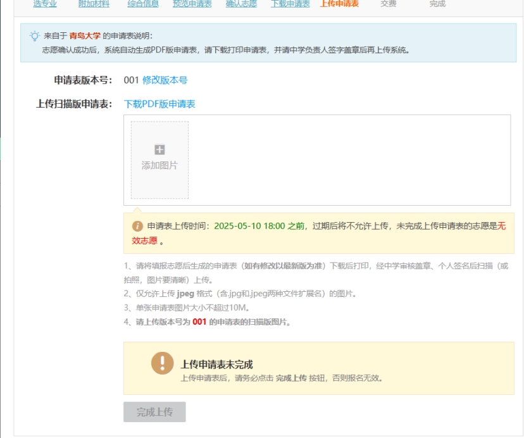Viewport: 524px width, 438px height.
Task: Click the 完成 step label
Action: pyautogui.click(x=437, y=4)
